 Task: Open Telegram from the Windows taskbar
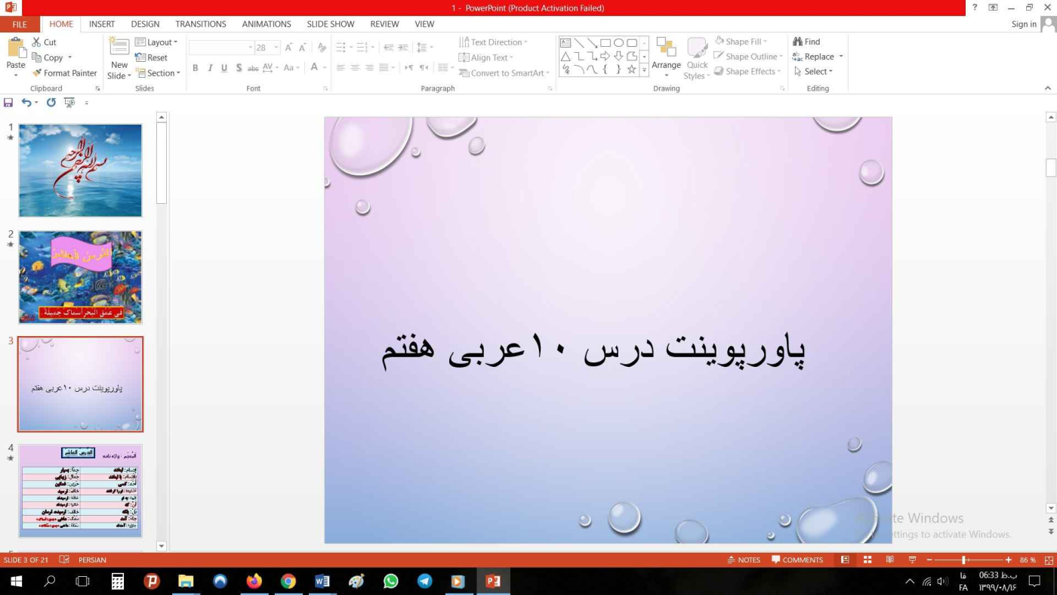tap(425, 581)
